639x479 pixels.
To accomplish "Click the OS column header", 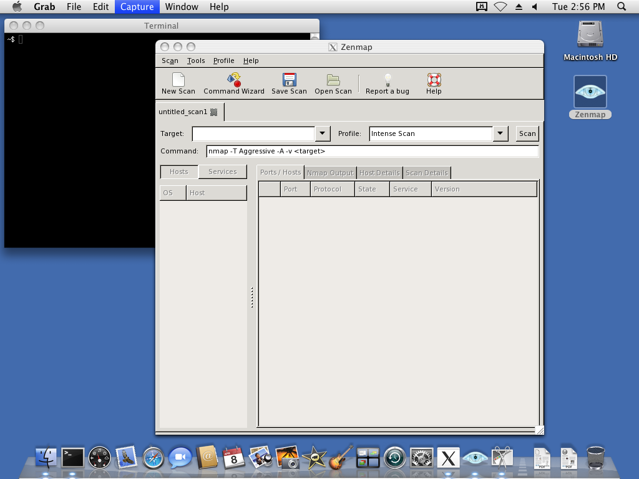I will [x=173, y=193].
